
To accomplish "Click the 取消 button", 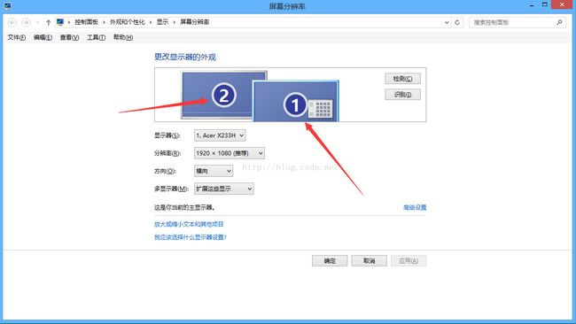I will pos(369,261).
